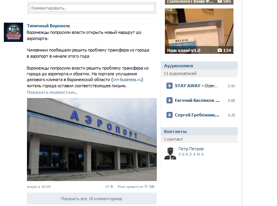The image size is (277, 206).
Task: Focus the Комментировать input field
Action: (92, 8)
